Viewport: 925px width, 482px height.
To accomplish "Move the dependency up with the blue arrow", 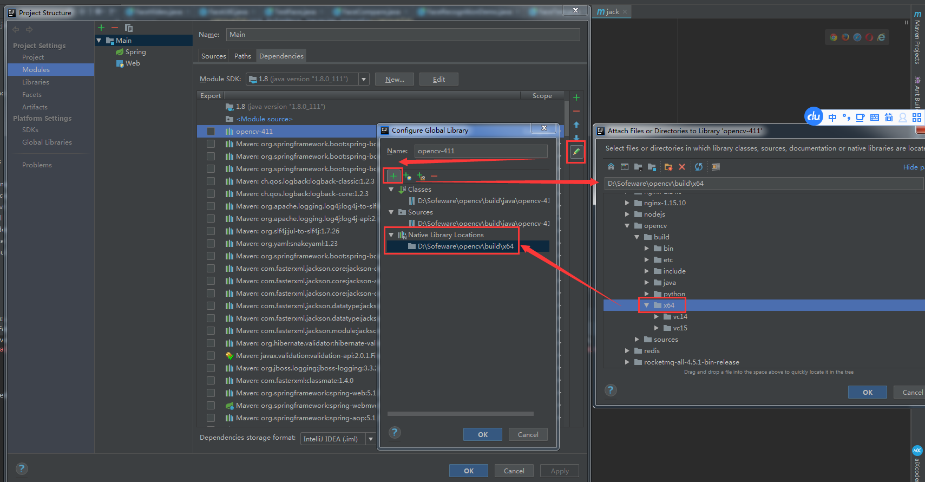I will tap(576, 125).
